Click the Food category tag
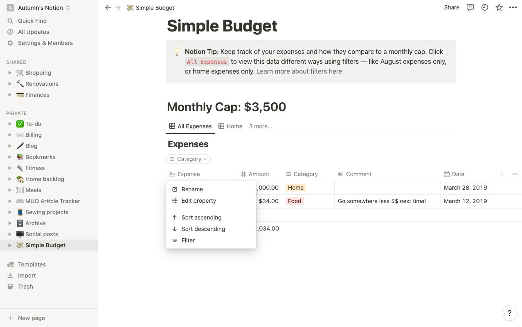Image resolution: width=522 pixels, height=327 pixels. click(x=295, y=201)
